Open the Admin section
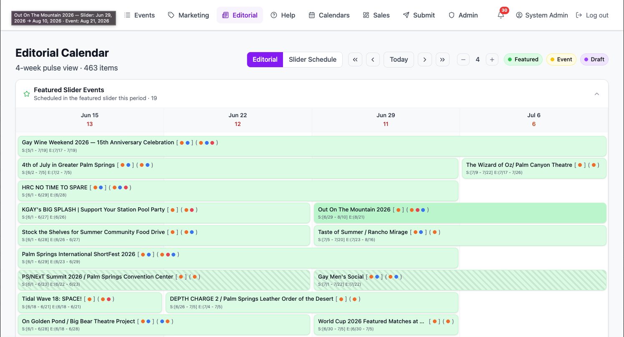 [x=463, y=15]
